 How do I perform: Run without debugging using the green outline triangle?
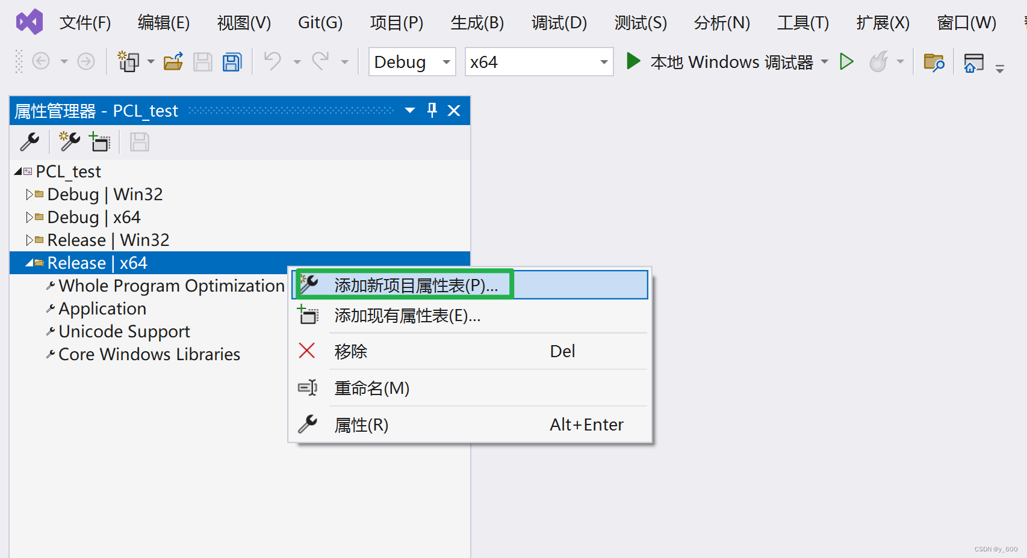pos(847,61)
